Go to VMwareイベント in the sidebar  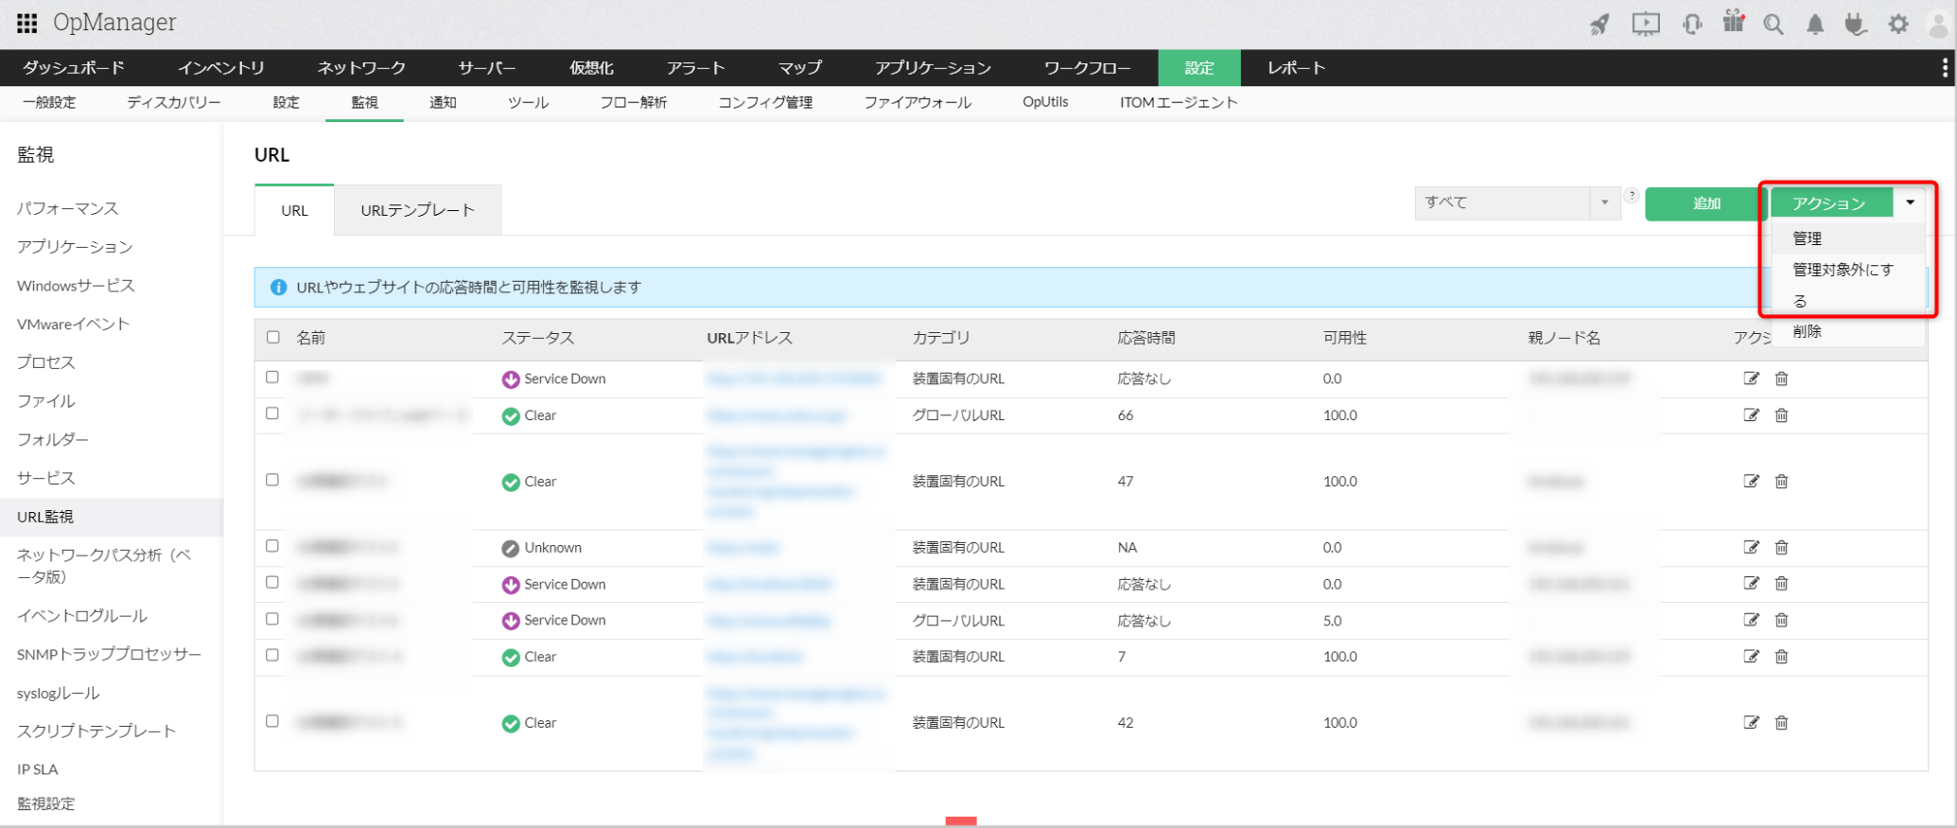(x=73, y=324)
